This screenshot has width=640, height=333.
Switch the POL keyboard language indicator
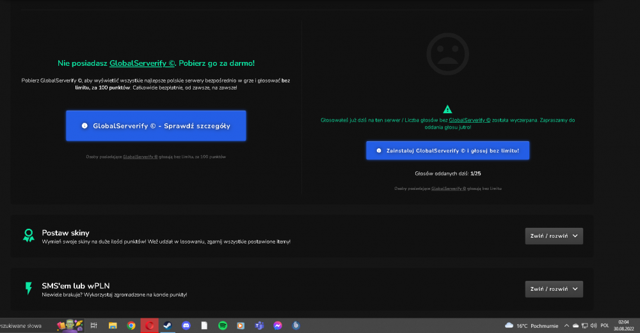pyautogui.click(x=605, y=326)
